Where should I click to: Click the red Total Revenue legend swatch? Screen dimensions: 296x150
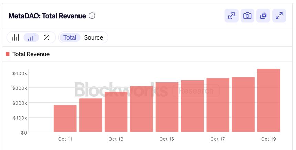coord(8,54)
